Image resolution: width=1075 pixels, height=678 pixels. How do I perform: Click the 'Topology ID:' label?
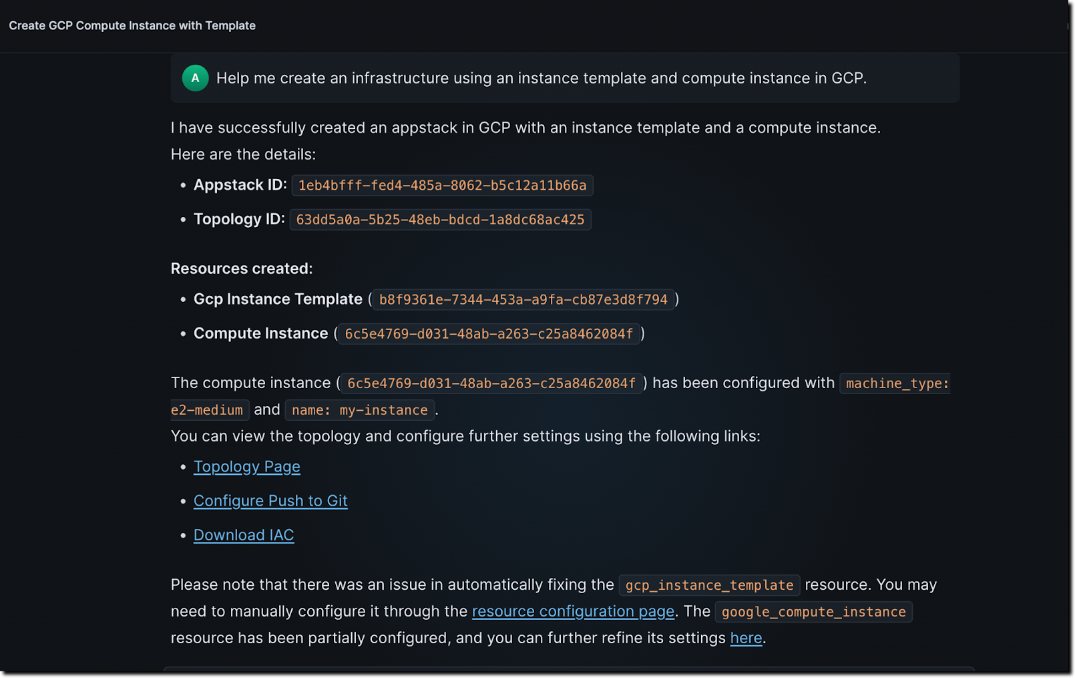[x=239, y=218]
